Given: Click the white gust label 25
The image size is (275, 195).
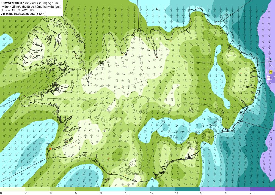Looking at the screenshot, I should pyautogui.click(x=269, y=78).
